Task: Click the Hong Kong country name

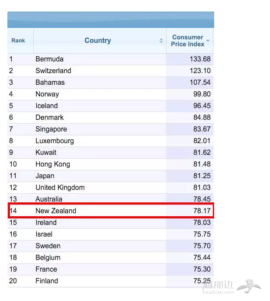Action: click(53, 164)
